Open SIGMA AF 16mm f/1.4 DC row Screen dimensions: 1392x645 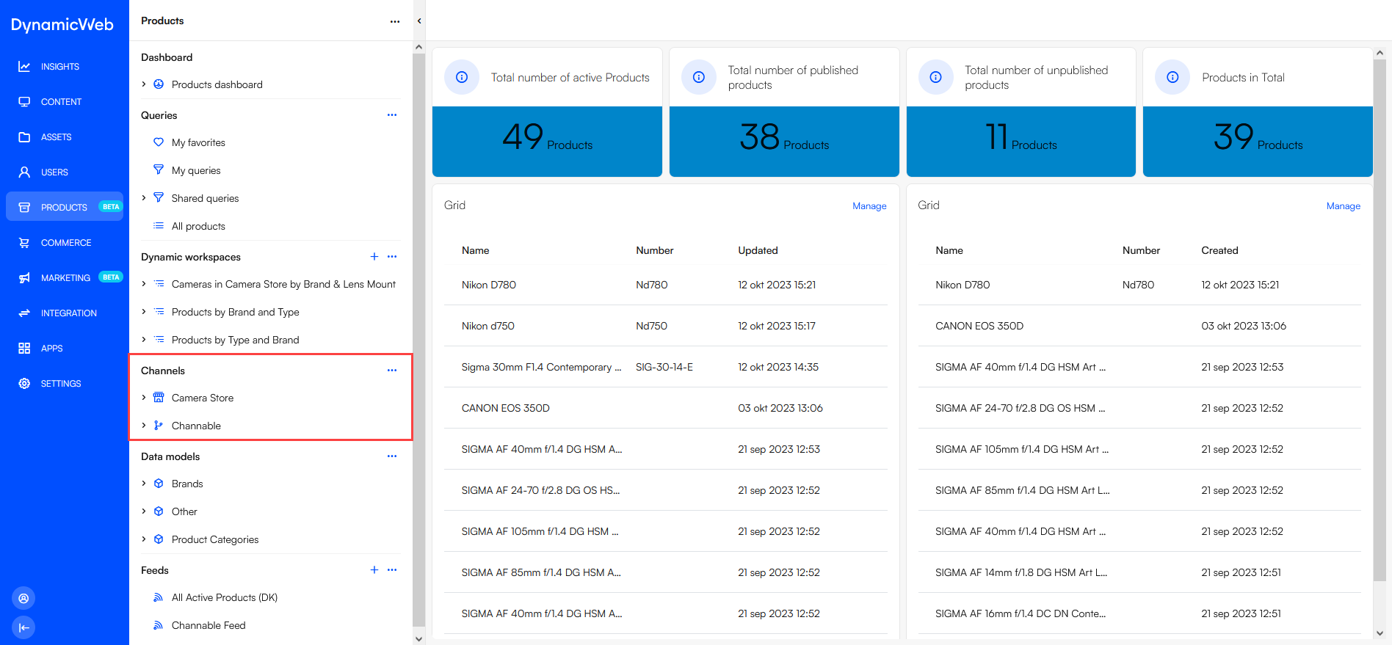pyautogui.click(x=1139, y=613)
